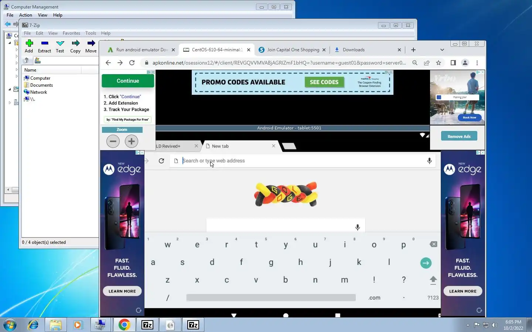Screen dimensions: 532x332
Task: Tap Android home navigation button
Action: [x=286, y=315]
